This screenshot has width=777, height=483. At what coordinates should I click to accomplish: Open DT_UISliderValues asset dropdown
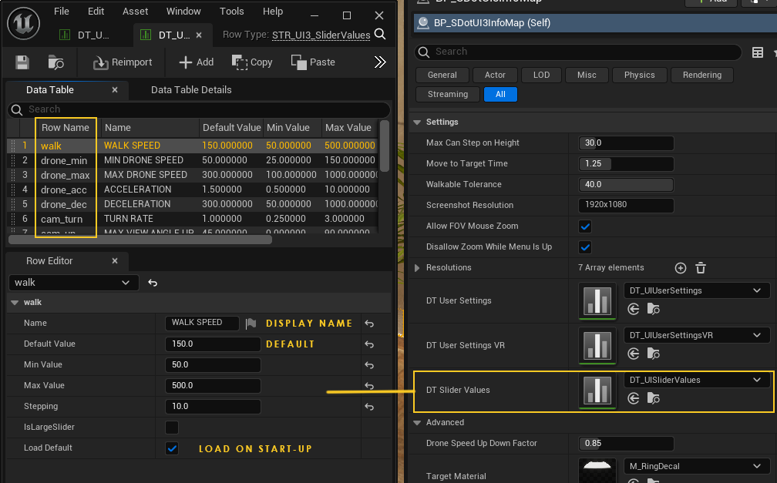pyautogui.click(x=696, y=380)
